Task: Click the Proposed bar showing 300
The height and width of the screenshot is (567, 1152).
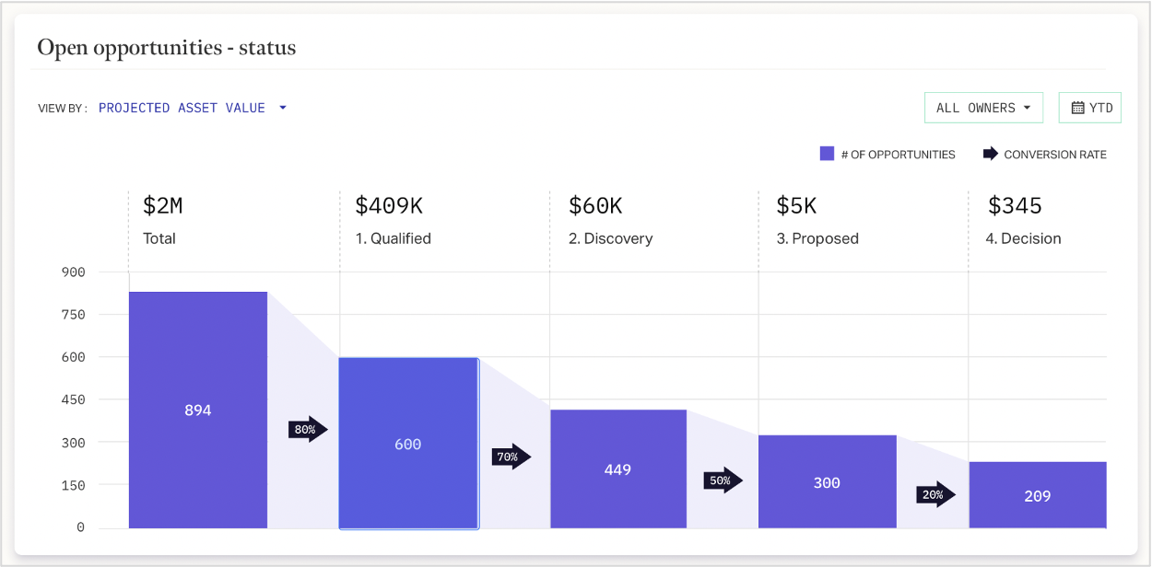Action: click(x=827, y=482)
